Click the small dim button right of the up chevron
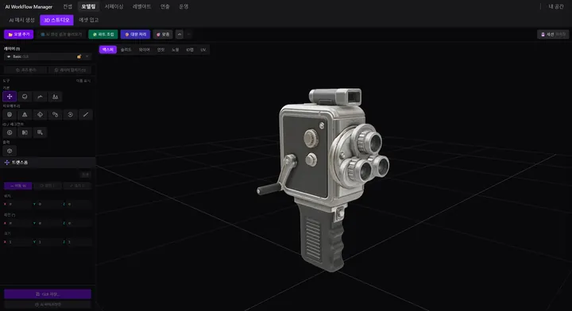Image resolution: width=572 pixels, height=311 pixels. (188, 34)
